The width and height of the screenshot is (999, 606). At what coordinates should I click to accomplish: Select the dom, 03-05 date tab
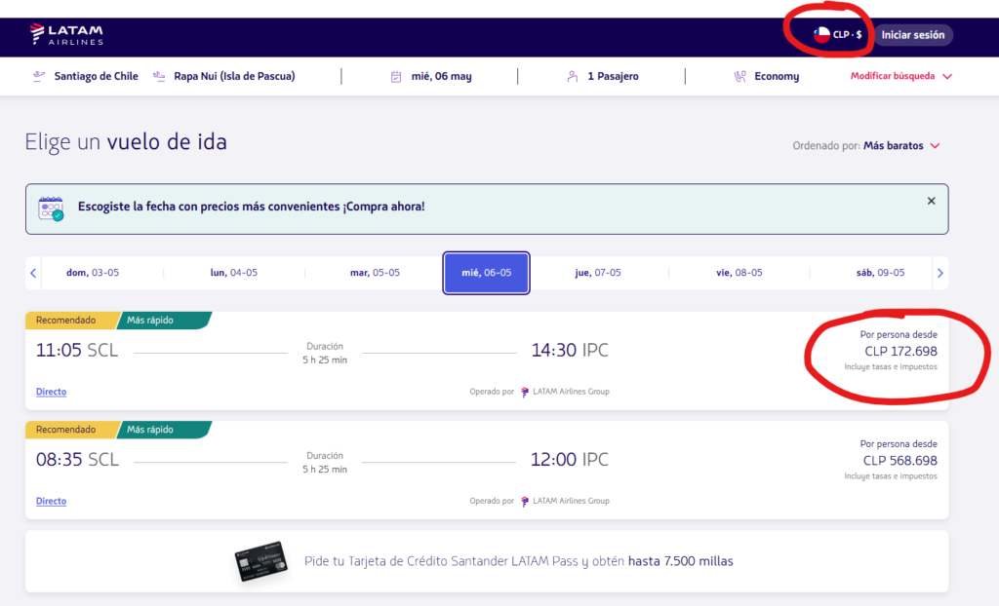[99, 273]
